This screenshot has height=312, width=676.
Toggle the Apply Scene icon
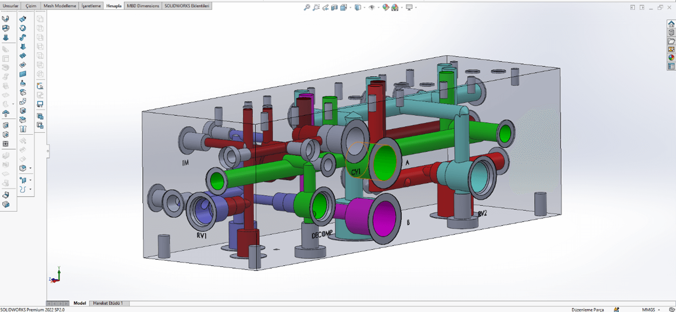[x=395, y=7]
